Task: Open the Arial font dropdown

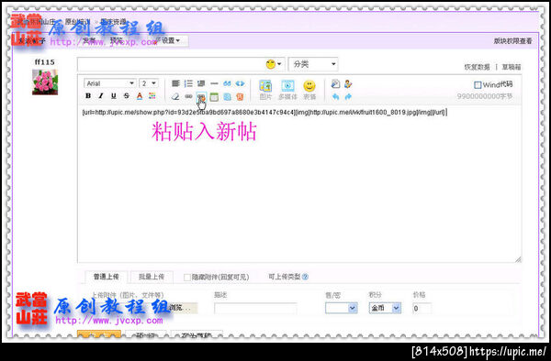Action: pos(109,83)
